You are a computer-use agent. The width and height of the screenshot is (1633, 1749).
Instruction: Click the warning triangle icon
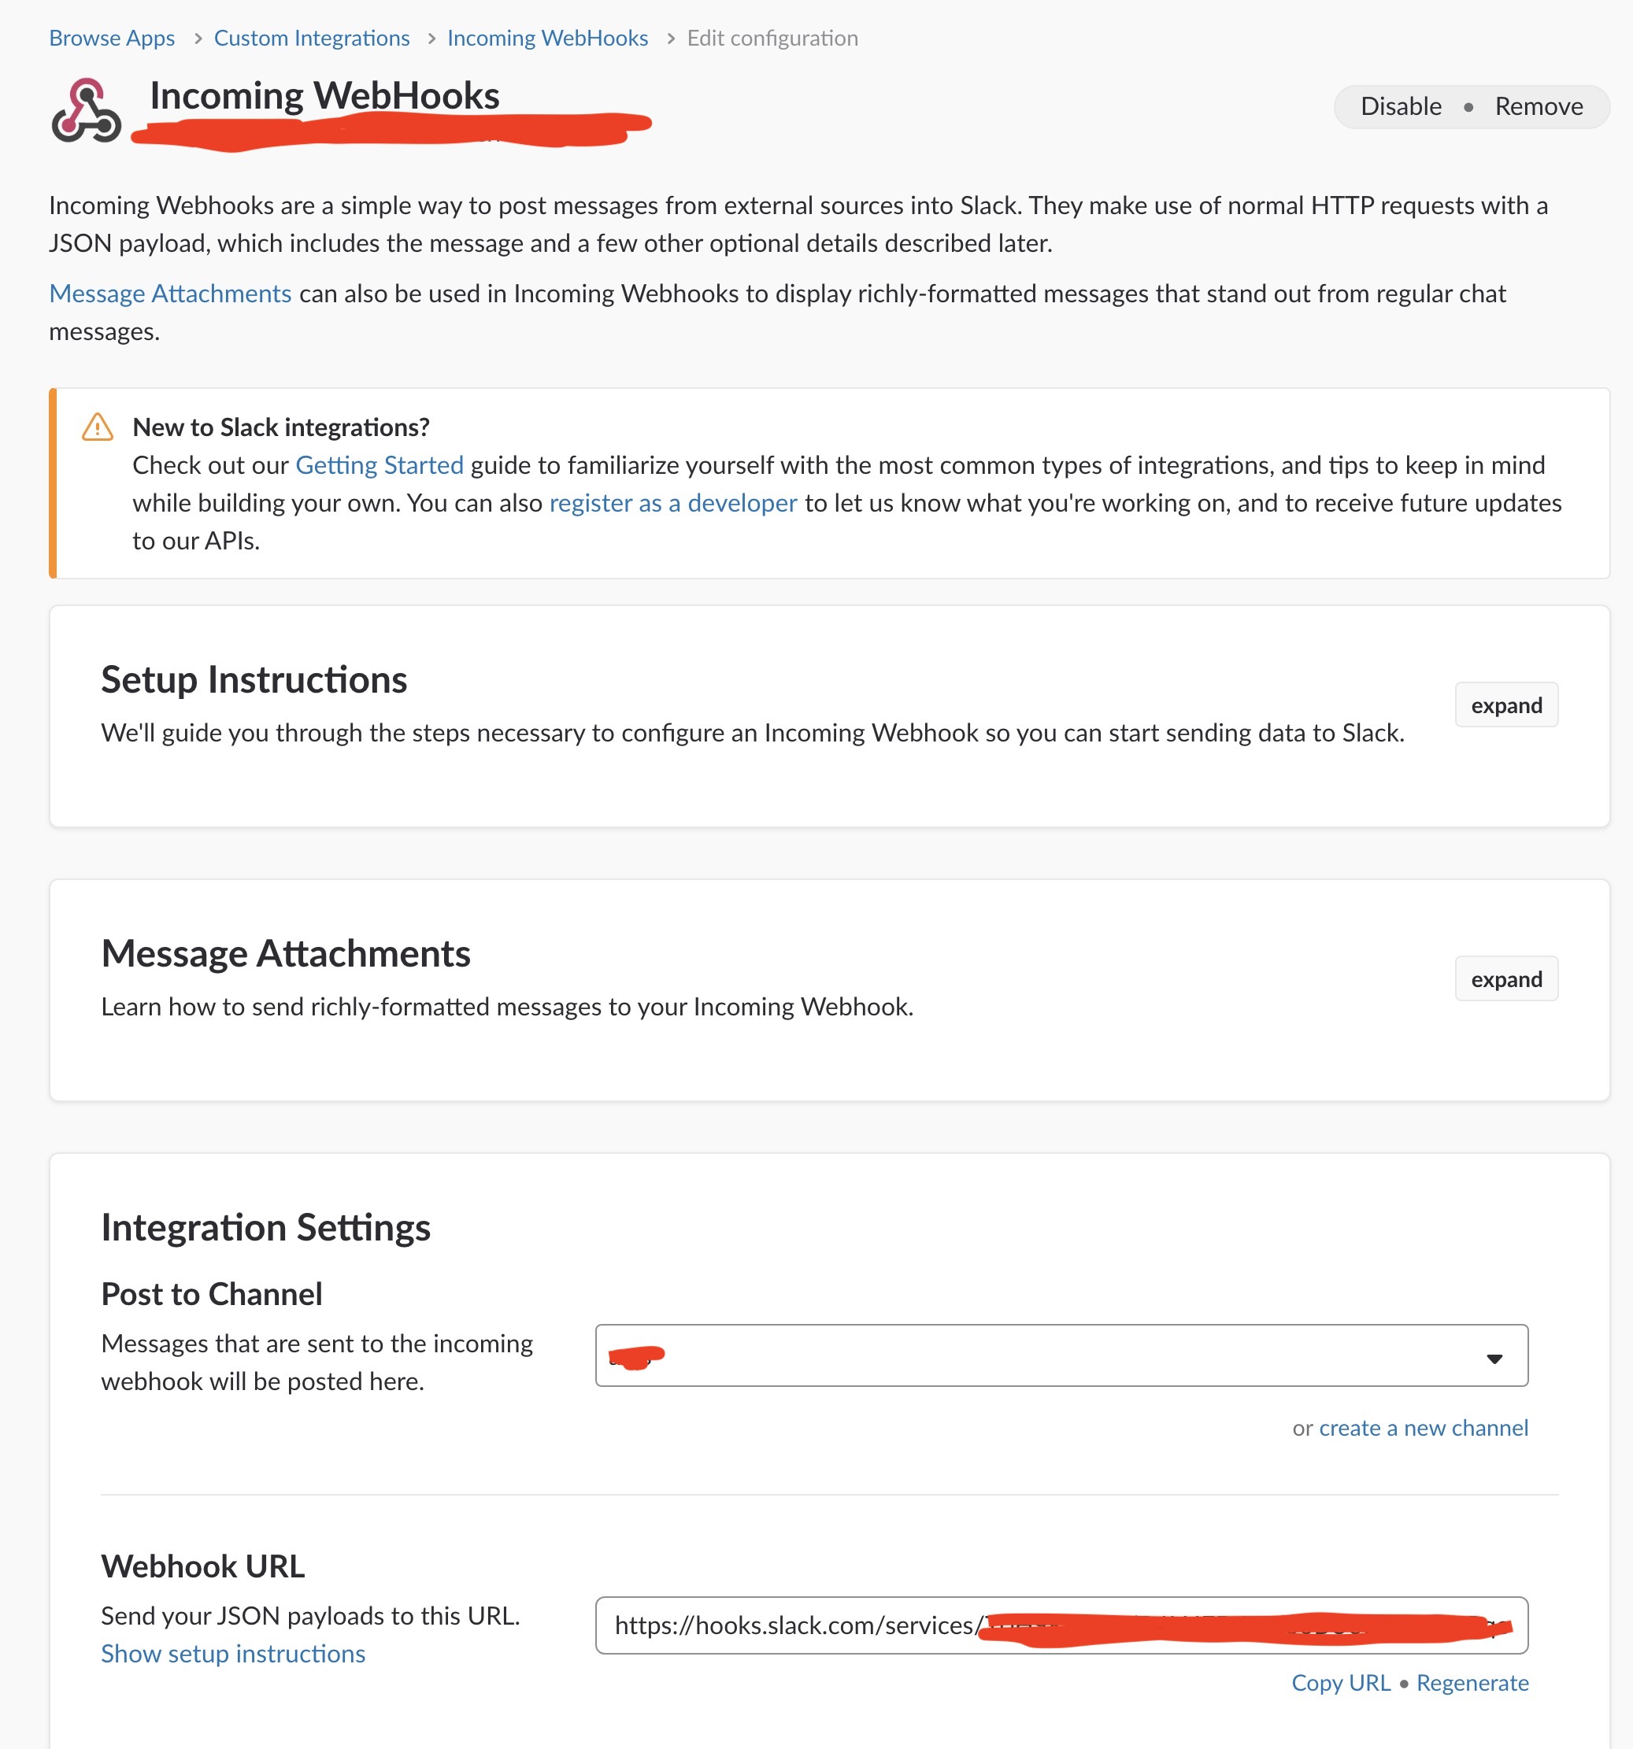point(97,427)
